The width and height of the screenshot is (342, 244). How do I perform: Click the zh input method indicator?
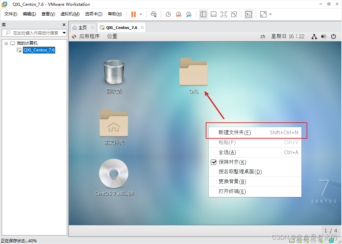point(263,36)
